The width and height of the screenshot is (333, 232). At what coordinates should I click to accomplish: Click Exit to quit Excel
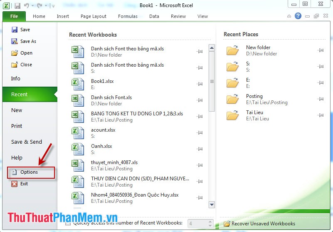coord(20,184)
